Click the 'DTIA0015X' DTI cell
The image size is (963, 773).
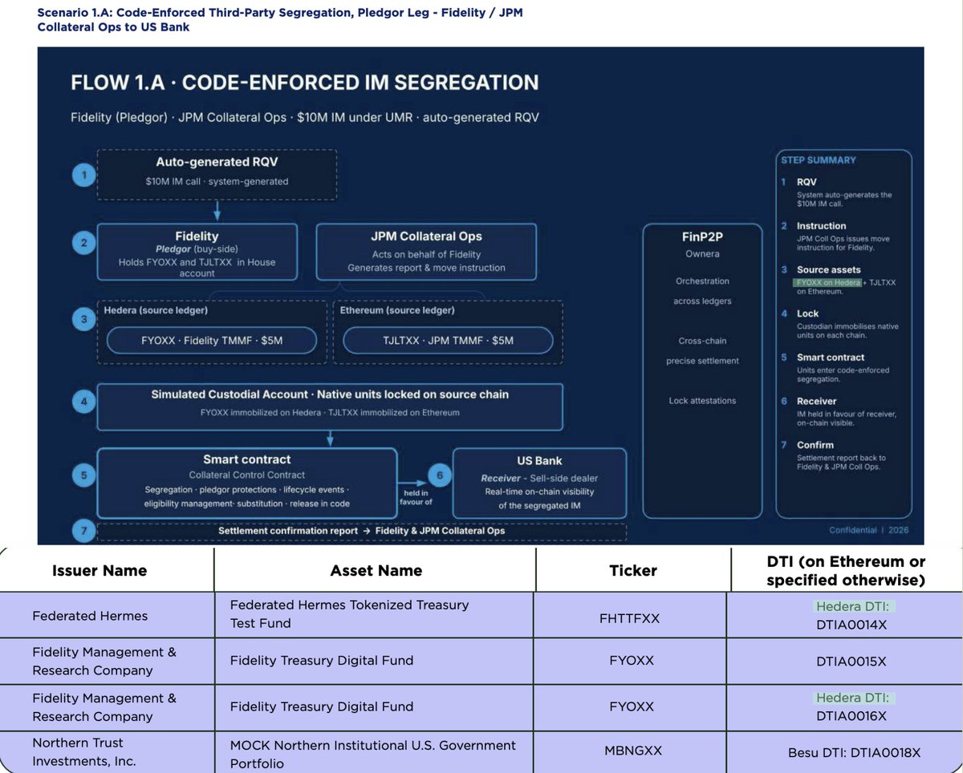851,662
